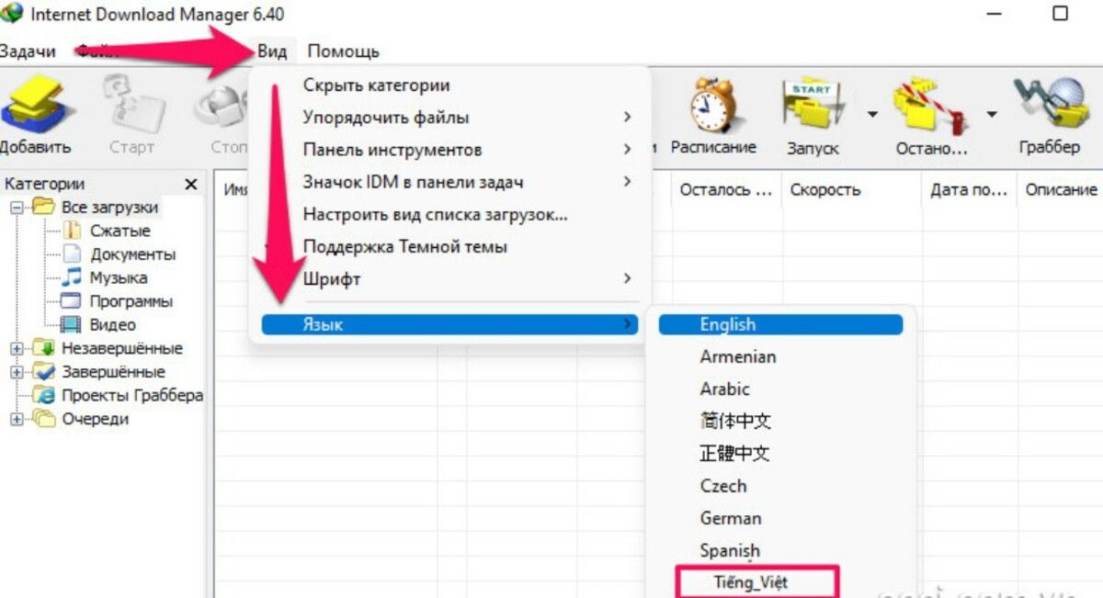Open the Значок IDM в панели задач submenu
Screen dimensions: 1103x598
[x=449, y=182]
